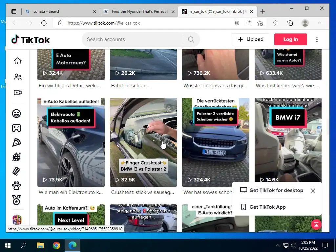Close the sonata - Search tab
336x252 pixels.
pyautogui.click(x=94, y=11)
